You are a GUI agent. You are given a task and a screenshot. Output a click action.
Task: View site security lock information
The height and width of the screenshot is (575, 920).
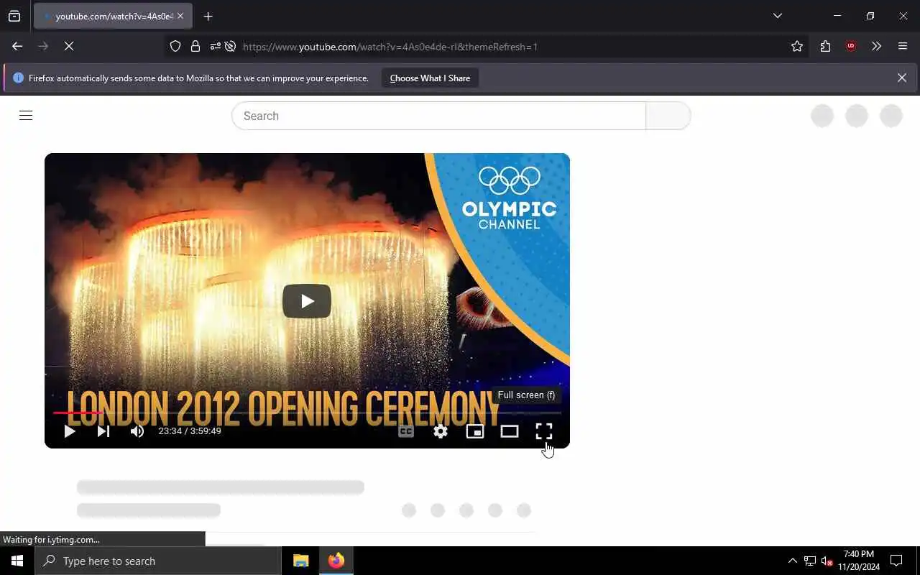(195, 46)
